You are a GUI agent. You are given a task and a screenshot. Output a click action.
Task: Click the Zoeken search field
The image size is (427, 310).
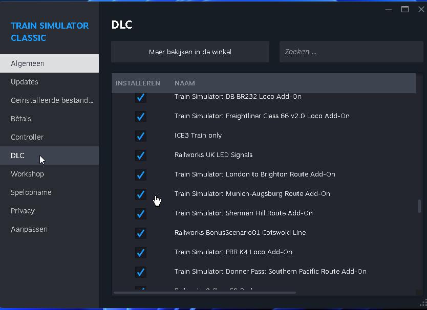point(351,52)
